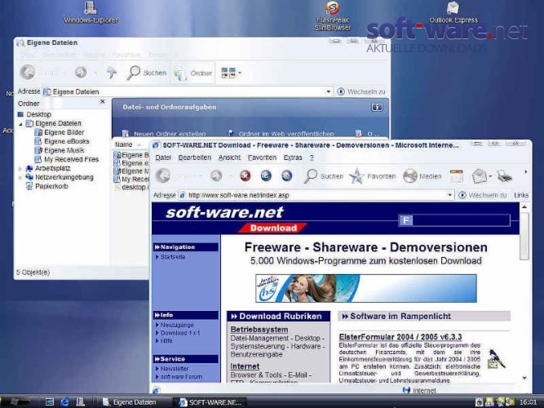
Task: Click Wechseln zu in Internet Explorer
Action: tap(483, 195)
